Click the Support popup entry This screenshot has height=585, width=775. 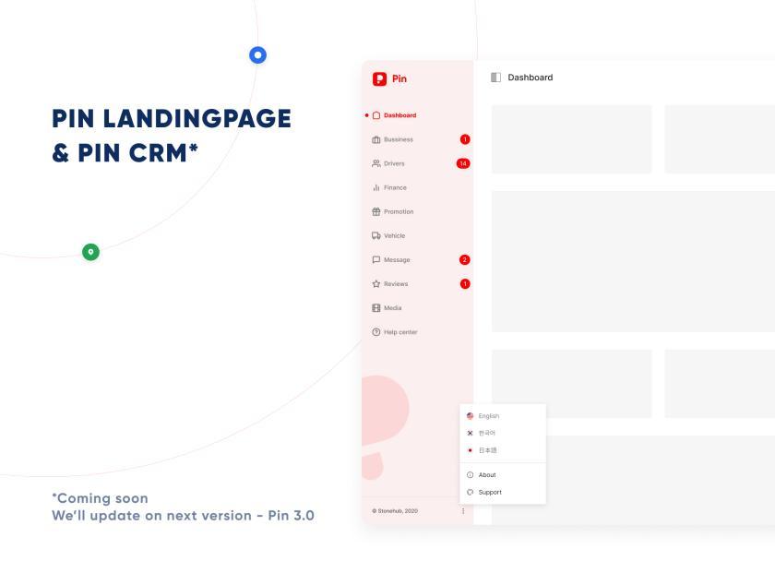click(483, 492)
